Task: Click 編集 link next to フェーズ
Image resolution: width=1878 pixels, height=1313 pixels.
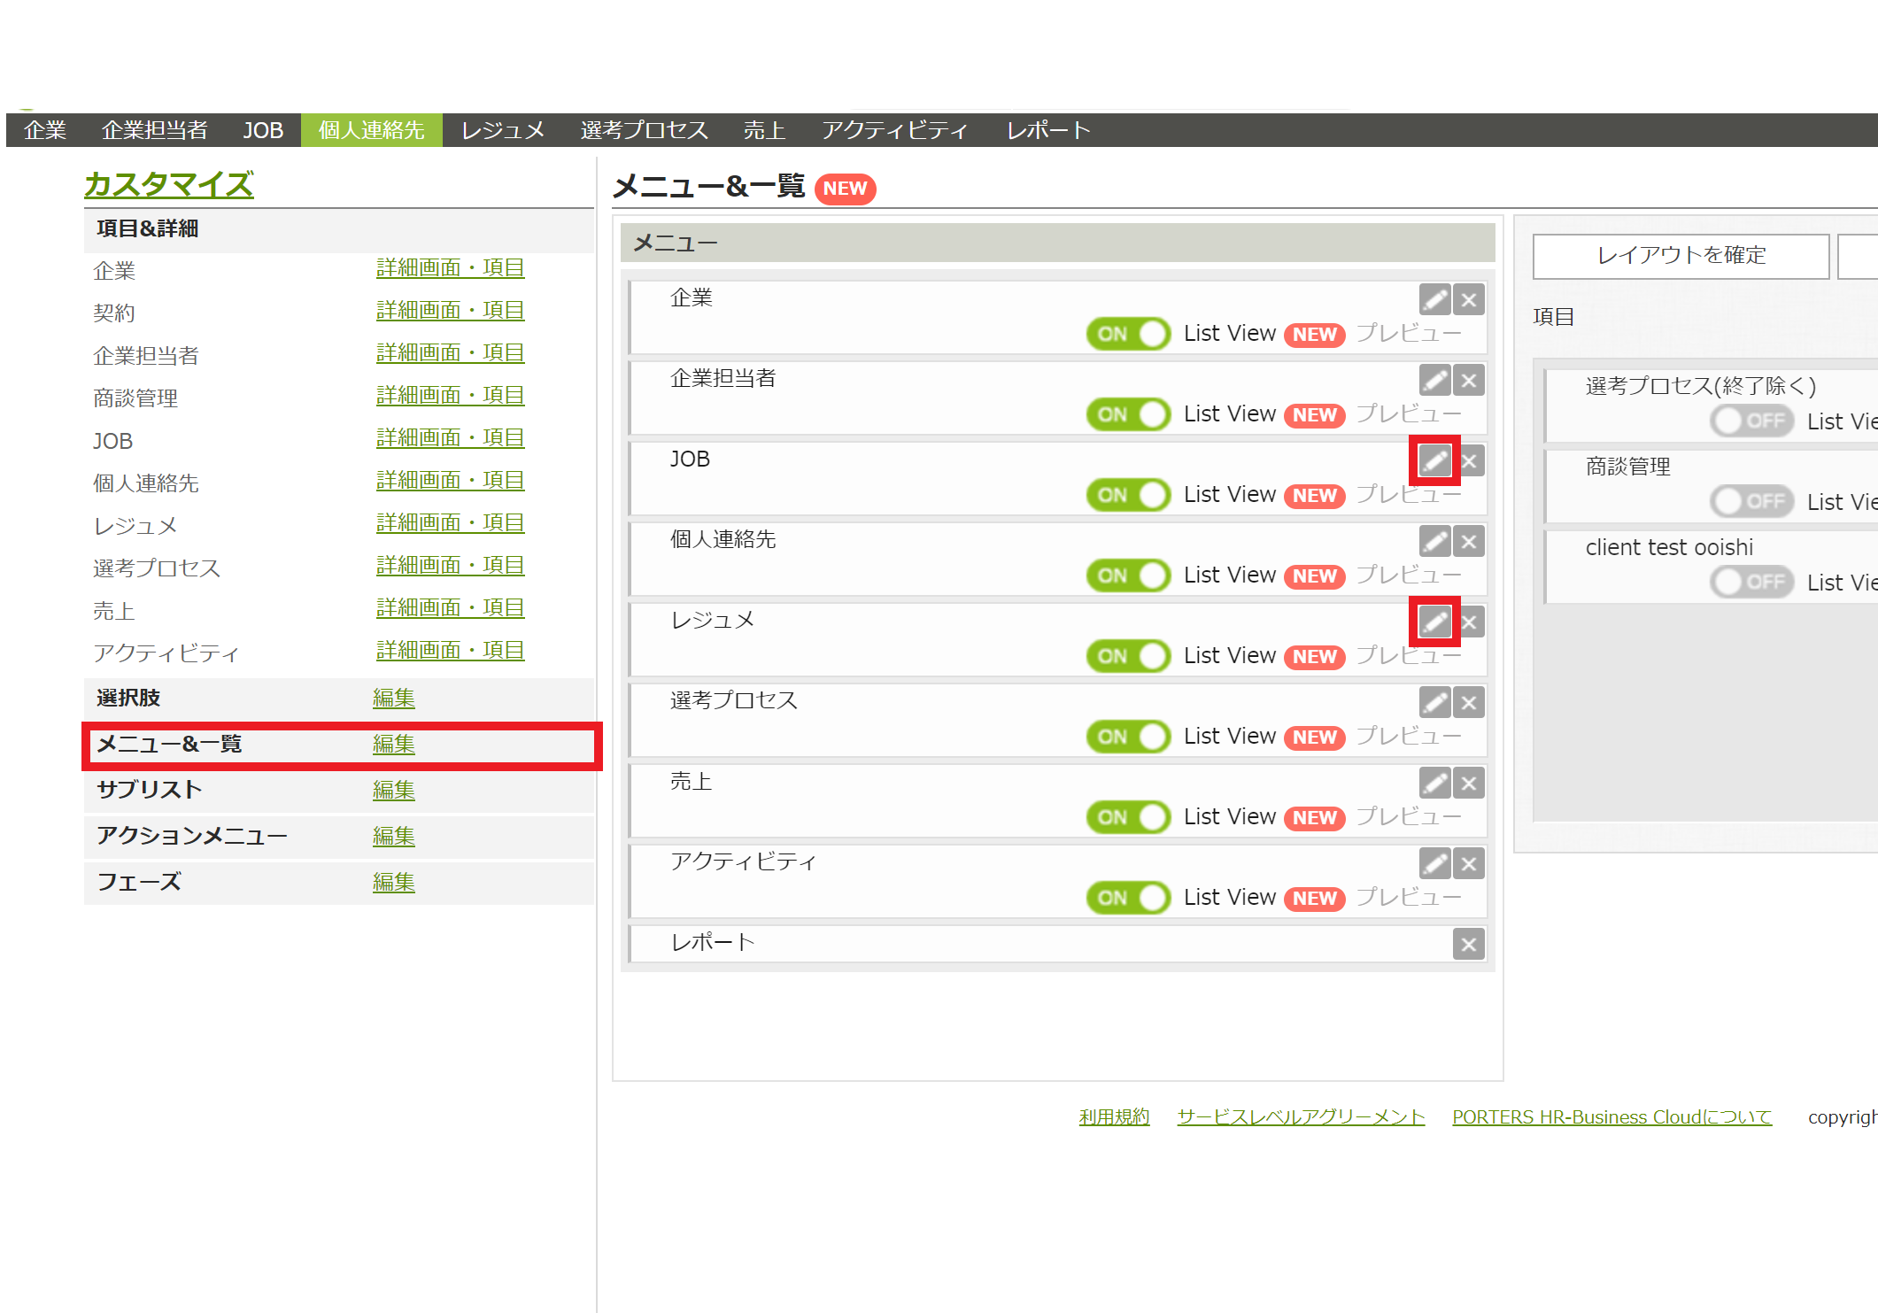Action: pyautogui.click(x=393, y=882)
